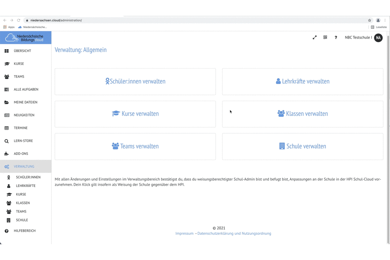Open the QR code icon in header
The image size is (390, 260).
click(x=325, y=37)
